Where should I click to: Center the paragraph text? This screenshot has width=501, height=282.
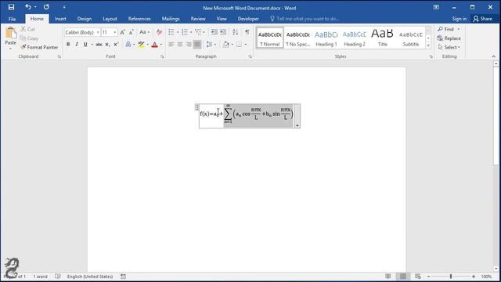tap(180, 44)
